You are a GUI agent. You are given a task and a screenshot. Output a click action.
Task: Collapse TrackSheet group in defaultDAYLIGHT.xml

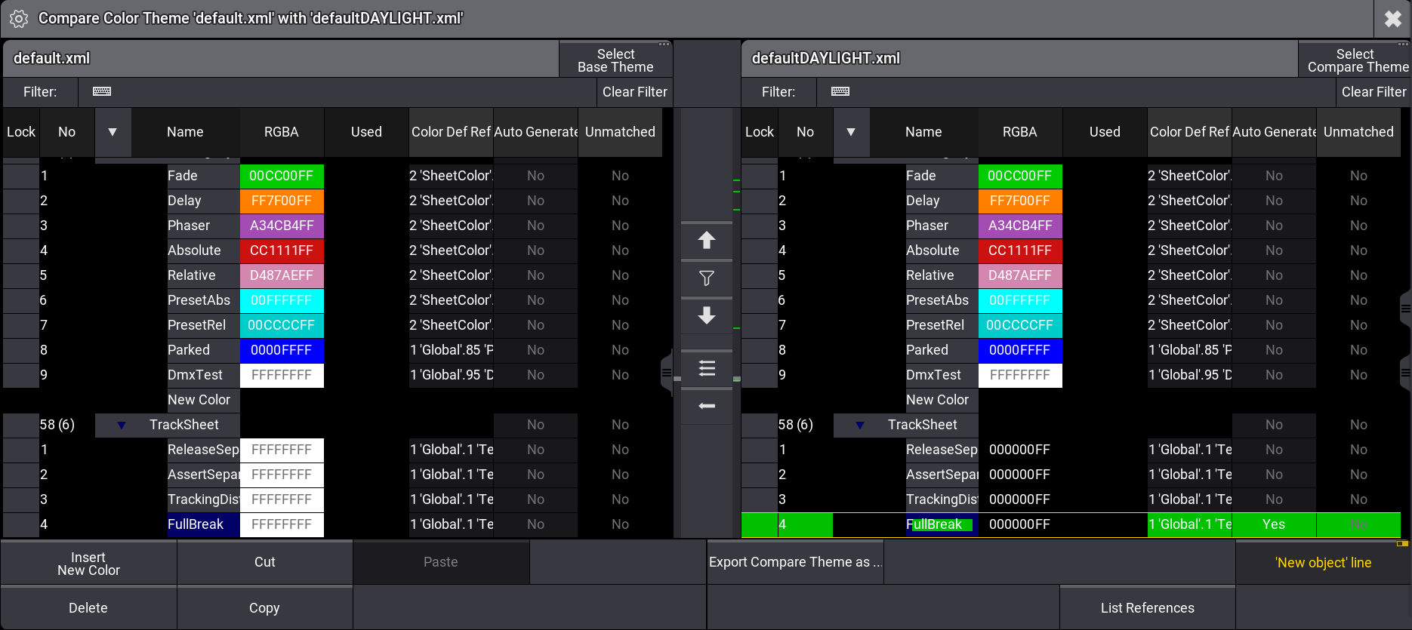click(860, 425)
